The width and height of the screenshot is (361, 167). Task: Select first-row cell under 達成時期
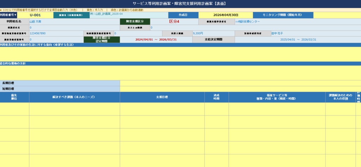pos(216,109)
